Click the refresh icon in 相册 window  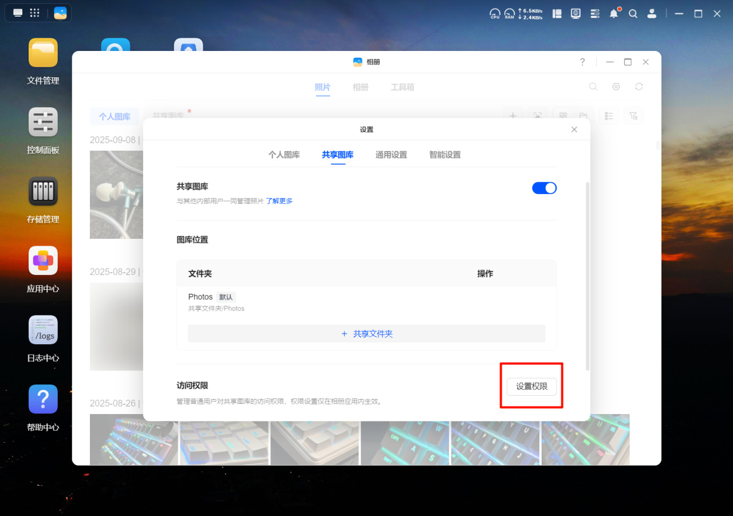[639, 86]
